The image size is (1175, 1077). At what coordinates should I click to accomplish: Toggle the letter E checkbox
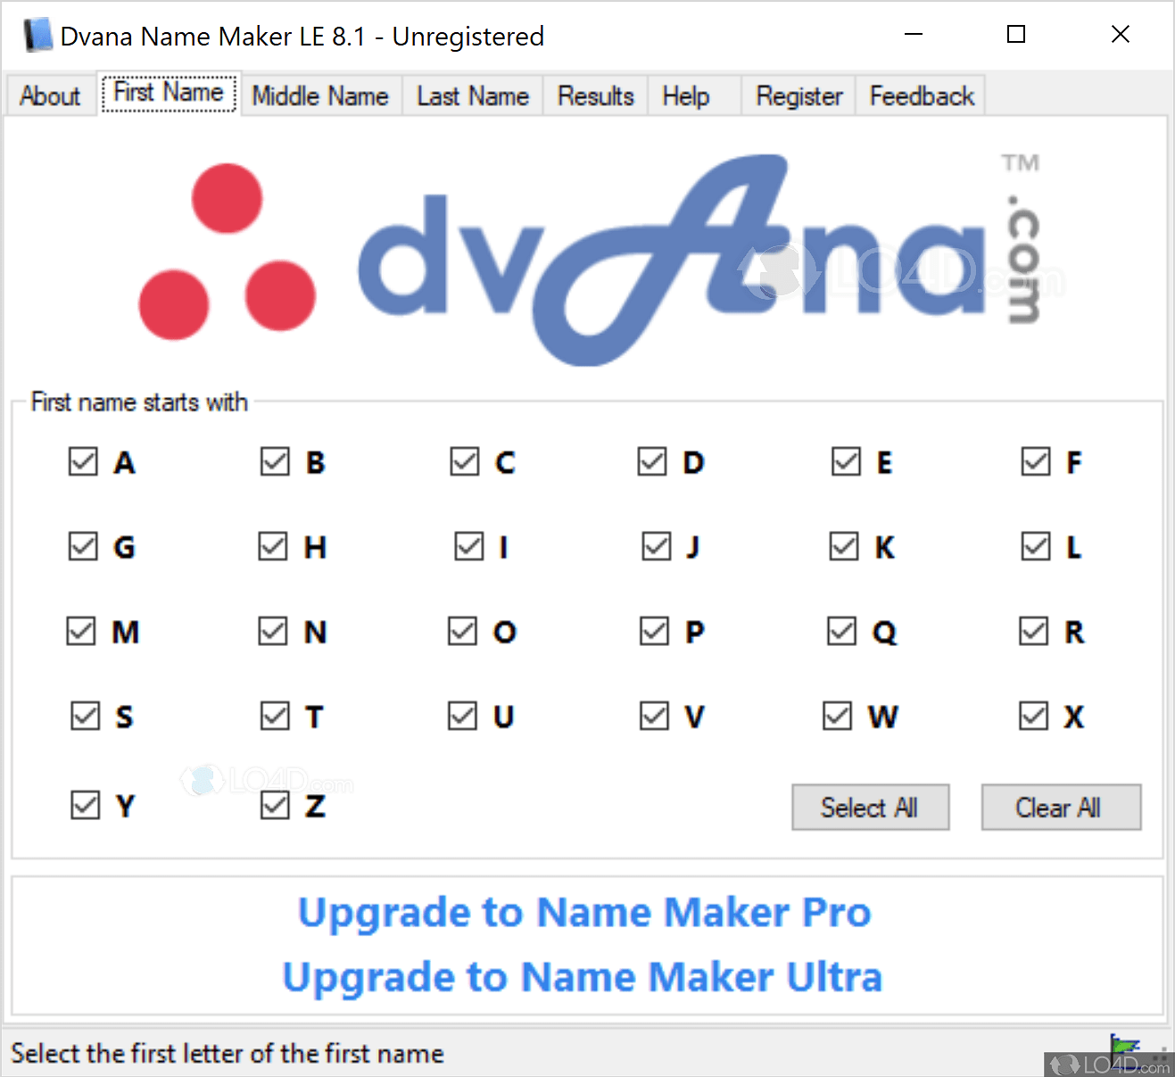click(x=846, y=462)
